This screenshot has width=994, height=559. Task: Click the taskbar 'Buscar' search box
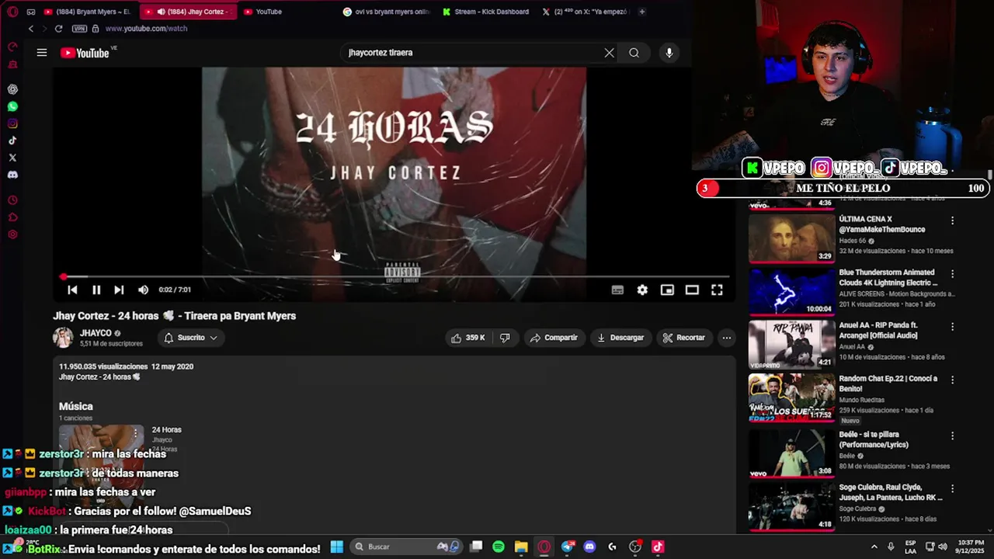tap(407, 547)
